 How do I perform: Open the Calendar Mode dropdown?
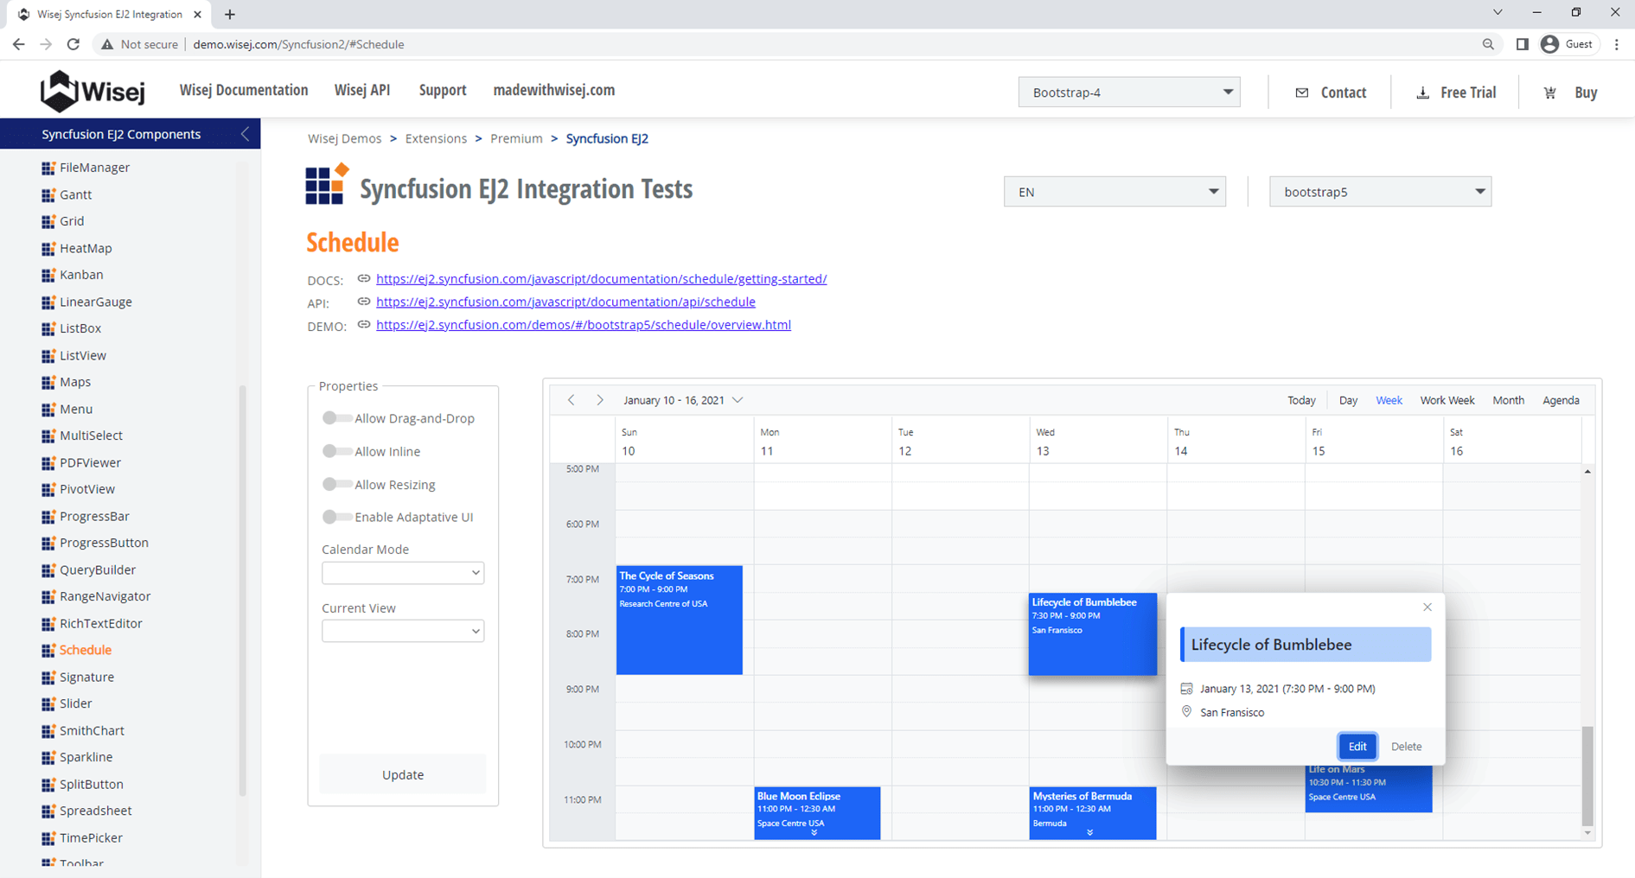point(402,573)
